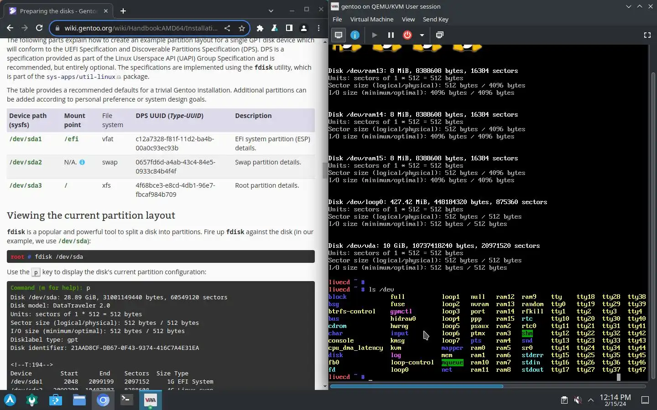
Task: Click the wiki page vertical scrollbar thumb
Action: pos(325,170)
